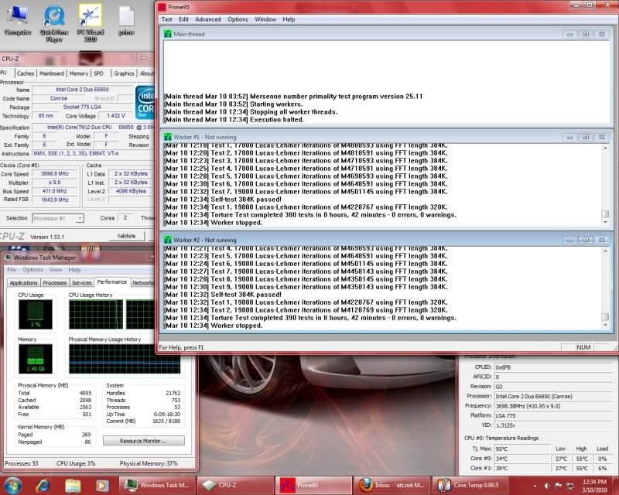Launch Internet Explorer from the taskbar
This screenshot has width=619, height=495.
[43, 485]
